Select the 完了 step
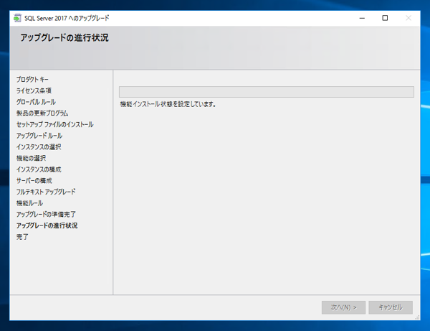 [x=22, y=237]
